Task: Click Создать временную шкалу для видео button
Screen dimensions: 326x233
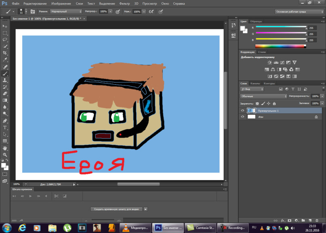Action: [116, 209]
